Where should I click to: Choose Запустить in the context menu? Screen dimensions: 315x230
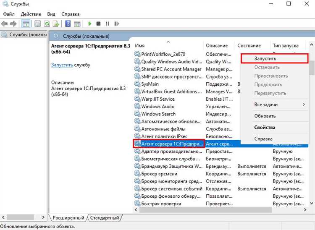coord(274,59)
